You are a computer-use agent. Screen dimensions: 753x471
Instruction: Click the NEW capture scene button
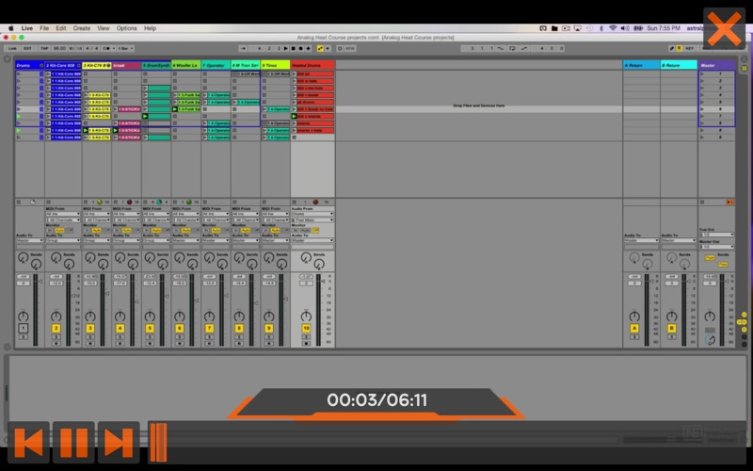(350, 49)
